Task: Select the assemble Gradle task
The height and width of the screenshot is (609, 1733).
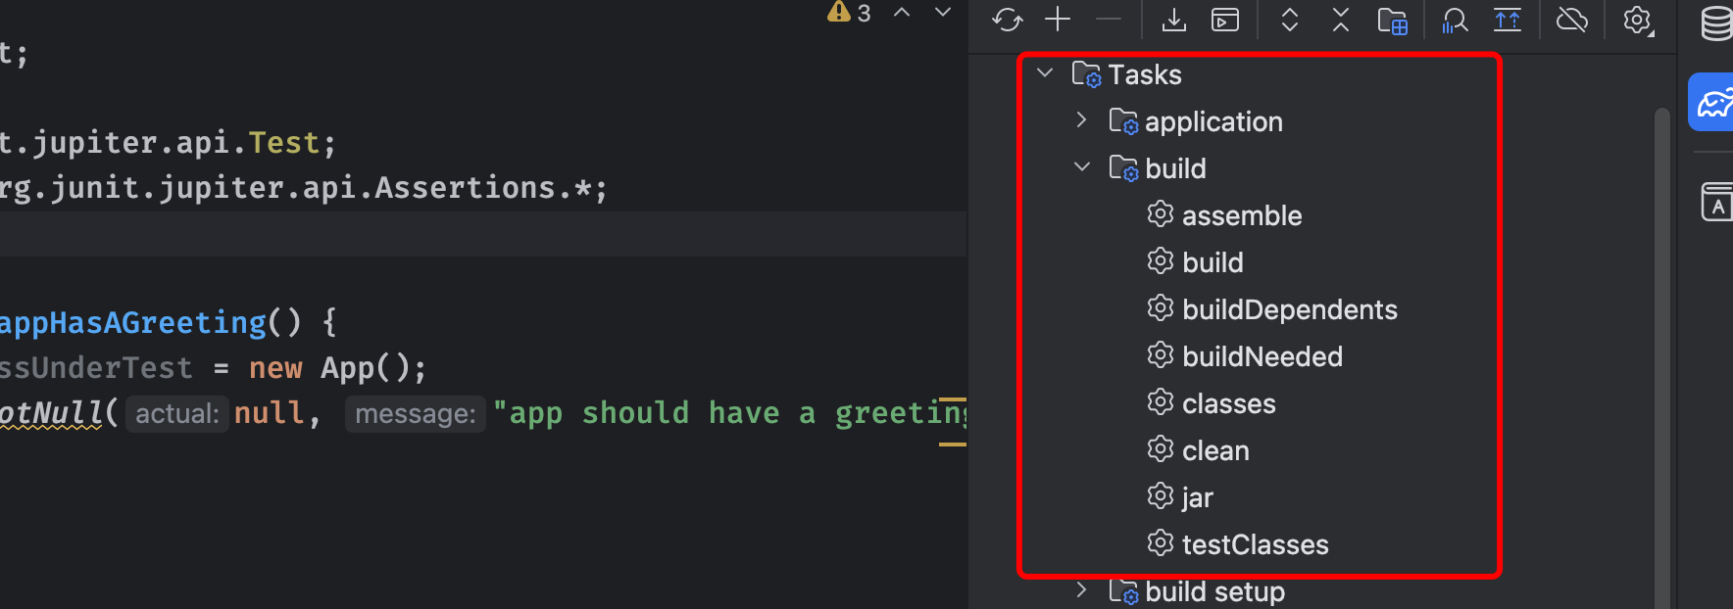Action: (x=1241, y=215)
